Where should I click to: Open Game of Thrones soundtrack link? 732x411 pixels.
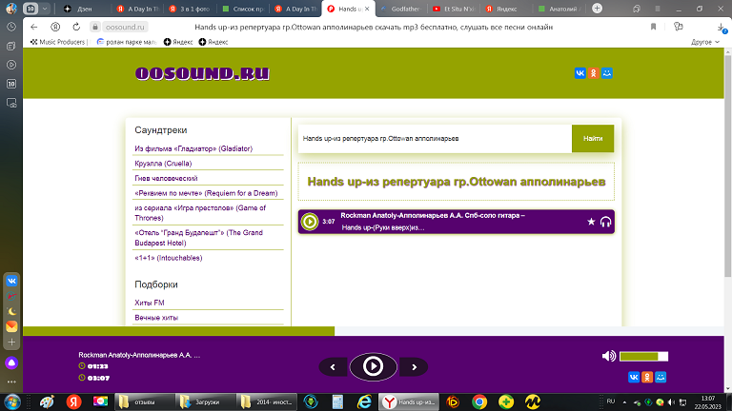tap(200, 213)
